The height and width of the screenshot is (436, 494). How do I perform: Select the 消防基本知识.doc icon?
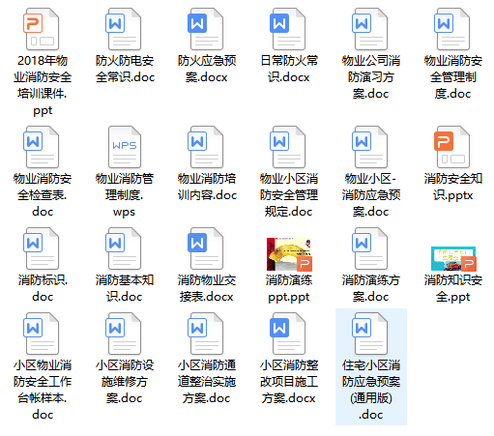(124, 248)
